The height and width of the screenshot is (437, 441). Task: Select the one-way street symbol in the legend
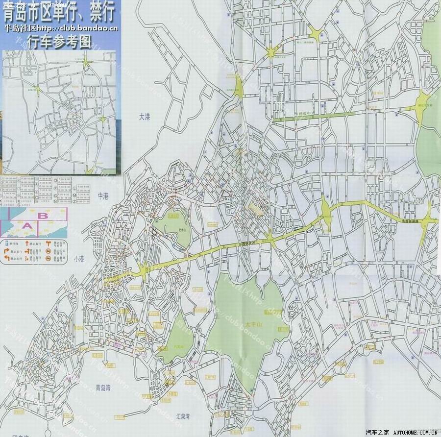pos(6,243)
